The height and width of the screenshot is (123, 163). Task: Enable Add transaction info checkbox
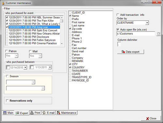coord(118,15)
